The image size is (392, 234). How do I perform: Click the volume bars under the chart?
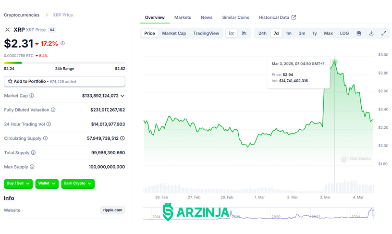(x=258, y=186)
